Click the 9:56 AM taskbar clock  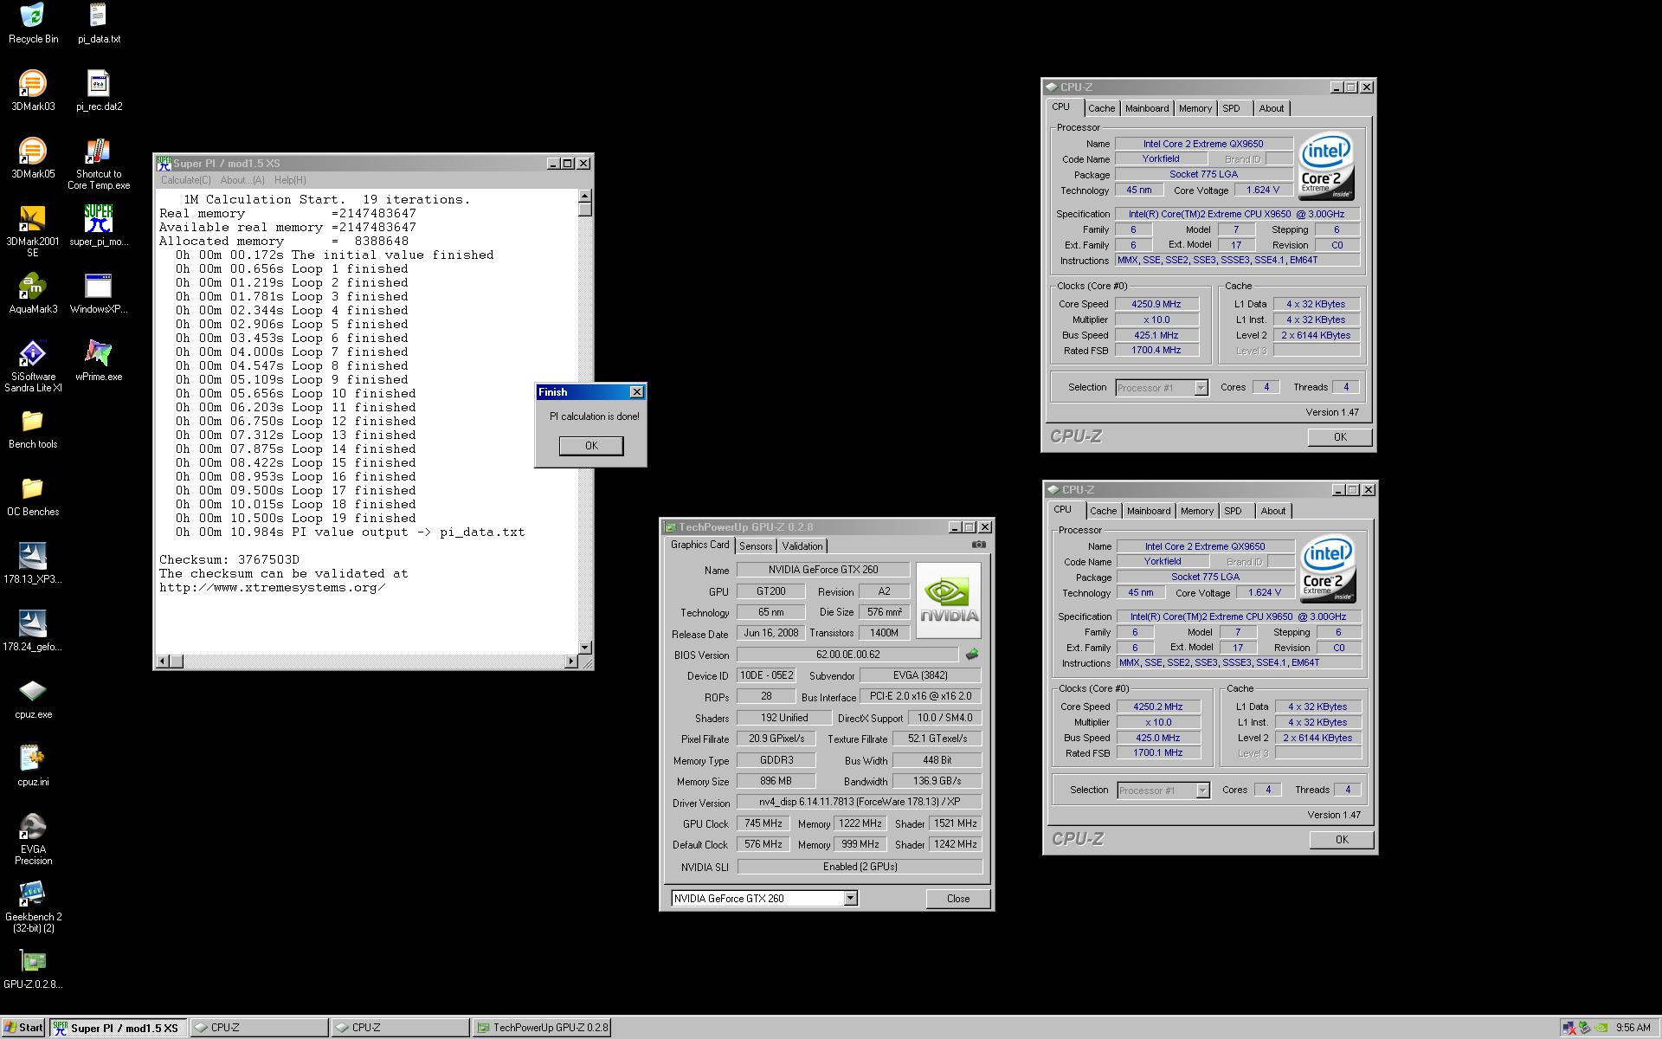pyautogui.click(x=1633, y=1028)
